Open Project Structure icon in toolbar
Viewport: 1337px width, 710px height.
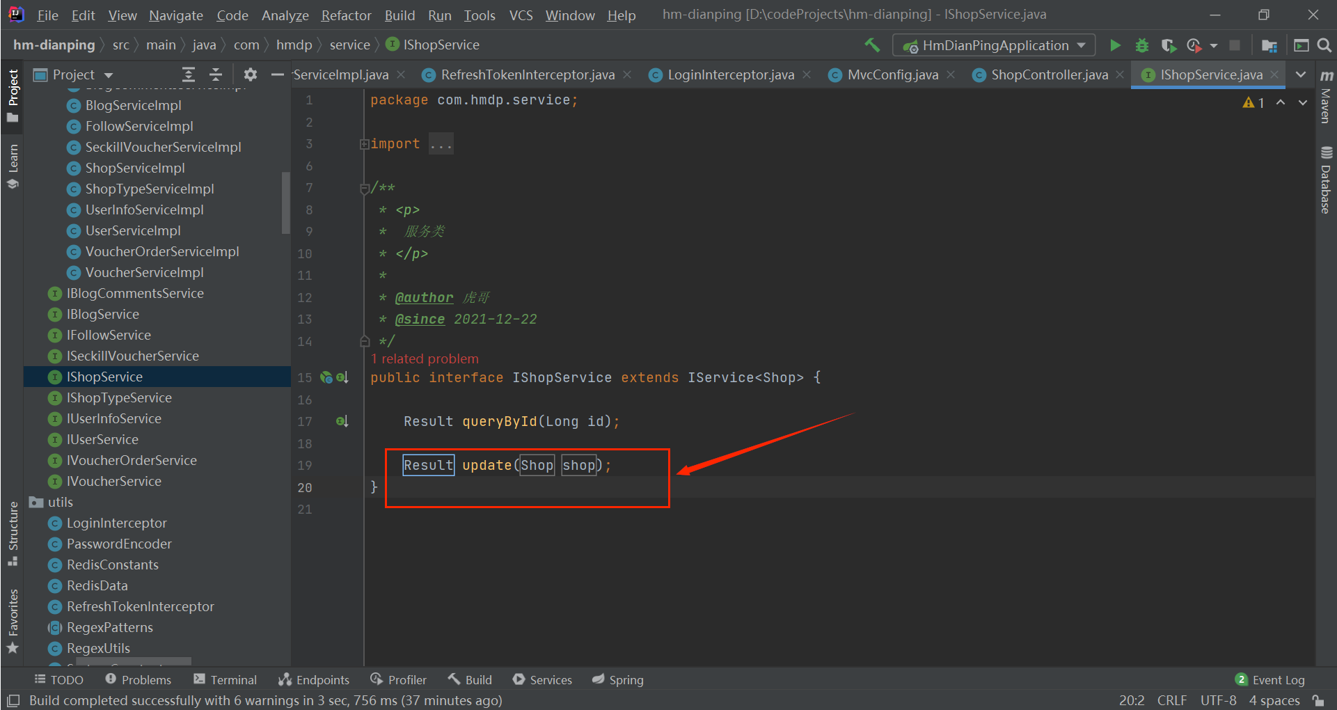coord(1269,45)
